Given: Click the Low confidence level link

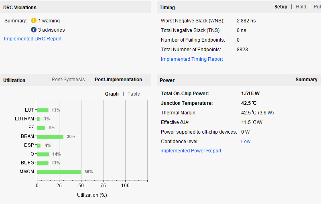Looking at the screenshot, I should pos(246,142).
